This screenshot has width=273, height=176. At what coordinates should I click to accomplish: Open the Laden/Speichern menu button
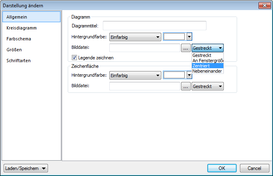pos(25,168)
